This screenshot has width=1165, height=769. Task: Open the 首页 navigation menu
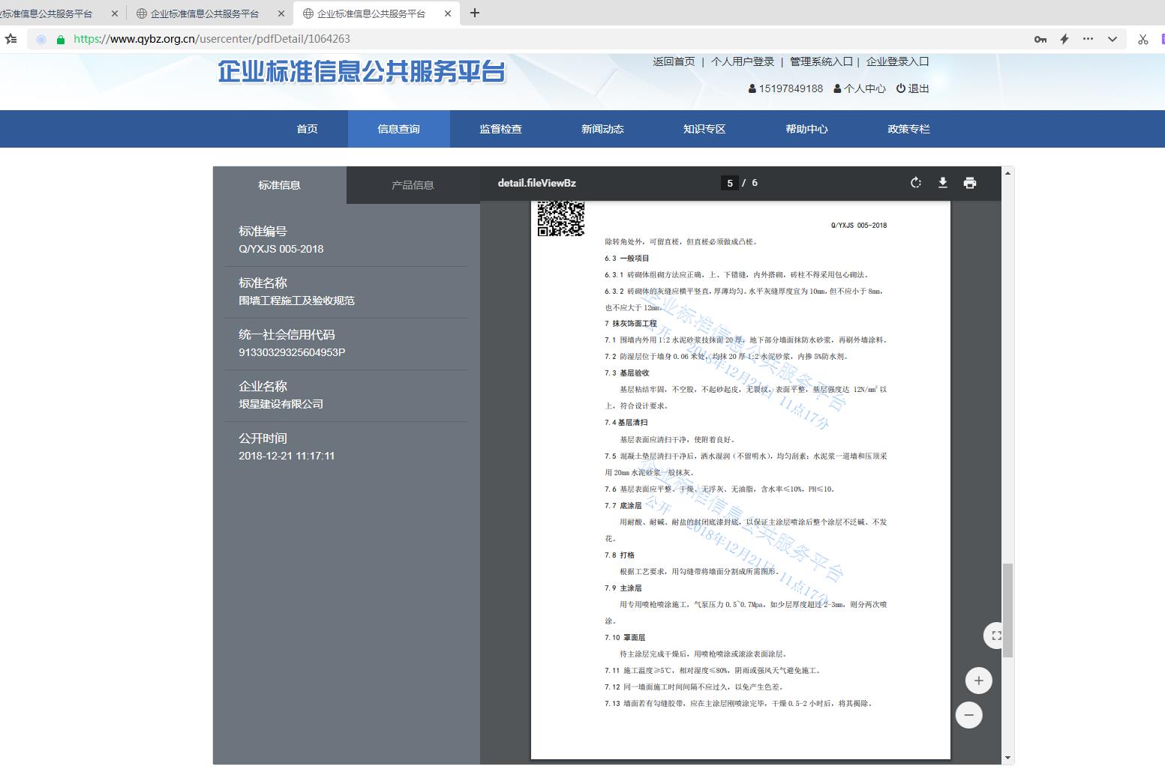pyautogui.click(x=307, y=129)
